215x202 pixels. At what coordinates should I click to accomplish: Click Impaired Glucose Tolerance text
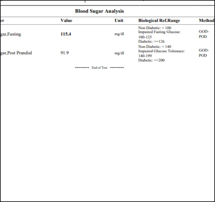click(162, 51)
